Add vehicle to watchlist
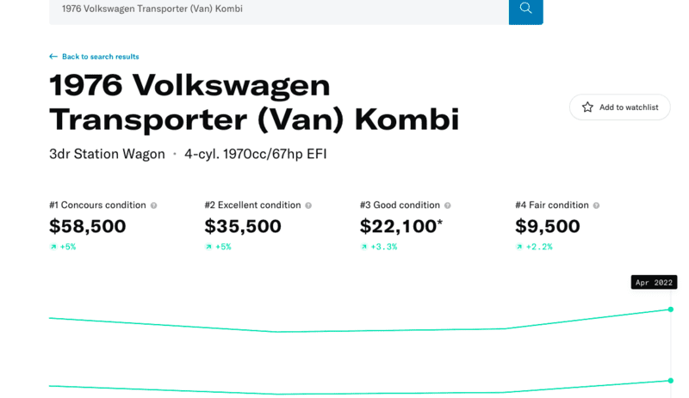Image resolution: width=689 pixels, height=398 pixels. pyautogui.click(x=619, y=107)
